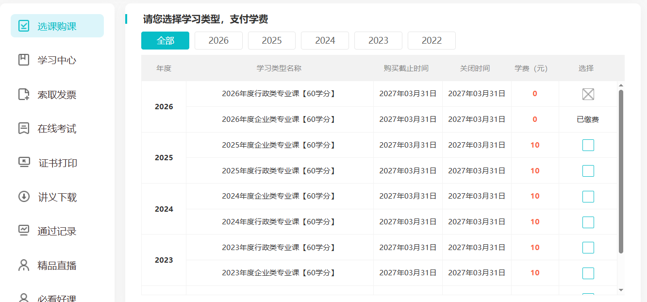Click the 精品直播 person icon
The image size is (647, 302).
click(24, 266)
